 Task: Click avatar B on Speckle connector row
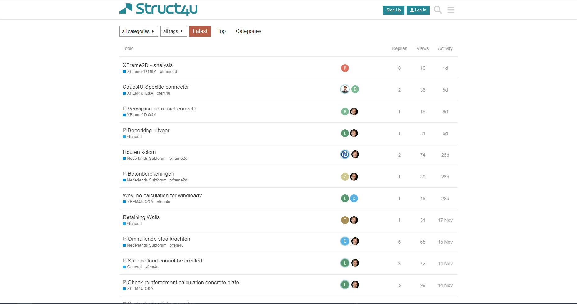(355, 89)
